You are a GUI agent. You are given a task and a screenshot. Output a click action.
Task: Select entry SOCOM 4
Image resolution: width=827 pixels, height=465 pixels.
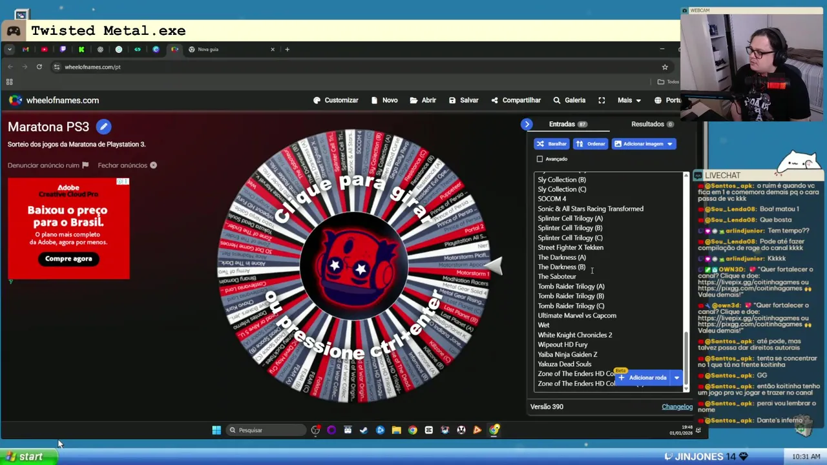coord(552,199)
